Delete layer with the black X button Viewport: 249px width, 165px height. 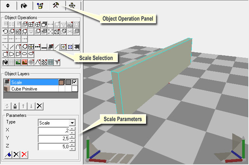[39, 106]
